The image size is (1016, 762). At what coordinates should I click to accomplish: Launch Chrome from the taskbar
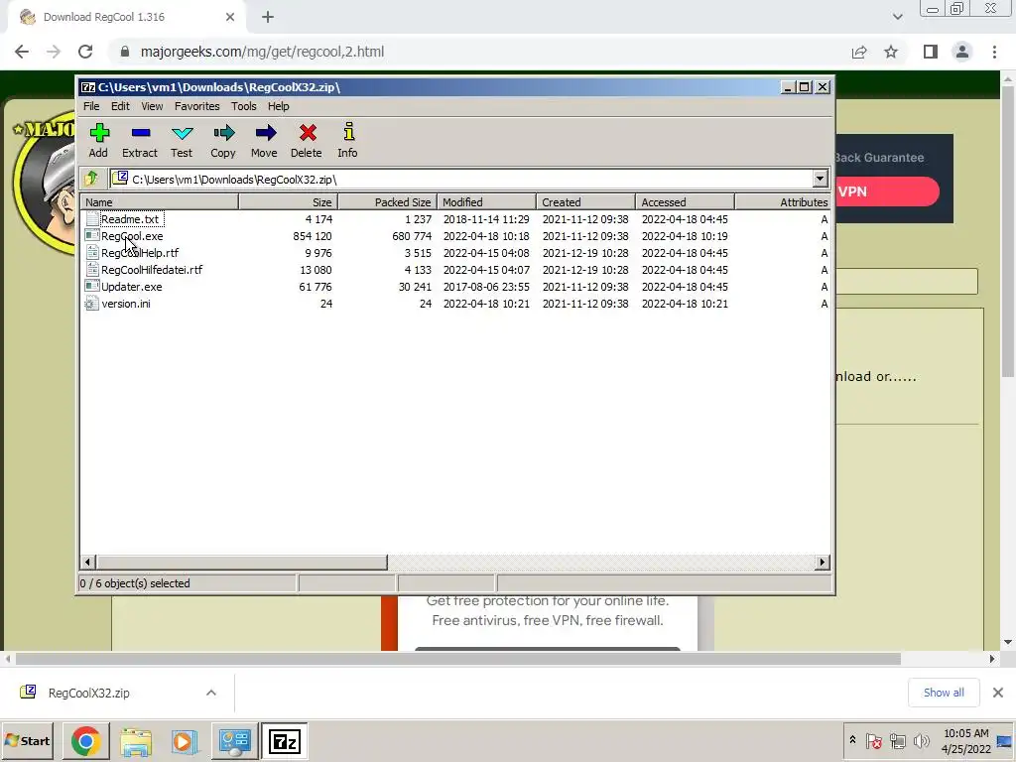(x=85, y=741)
